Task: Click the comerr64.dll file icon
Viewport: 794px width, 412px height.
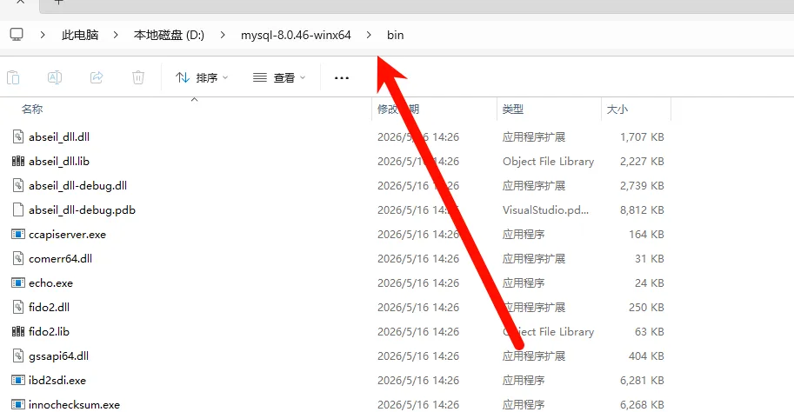Action: click(18, 258)
